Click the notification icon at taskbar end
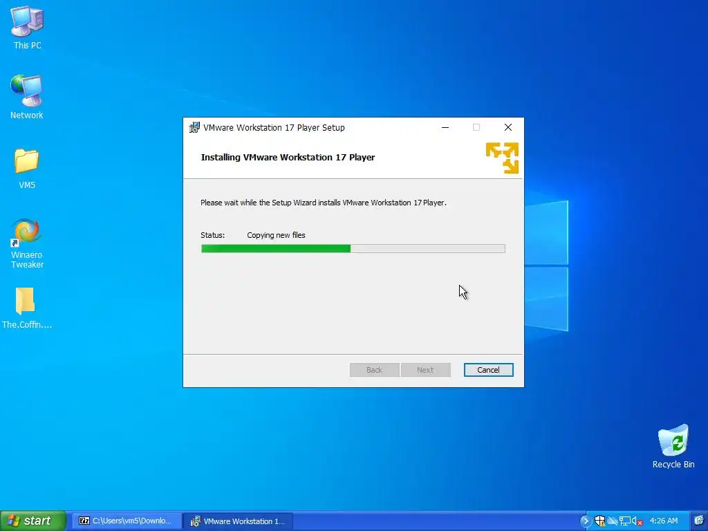 click(699, 521)
